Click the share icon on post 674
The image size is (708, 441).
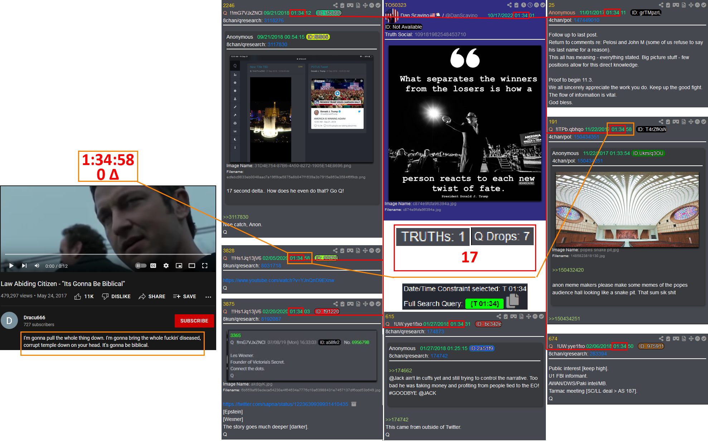coord(661,339)
